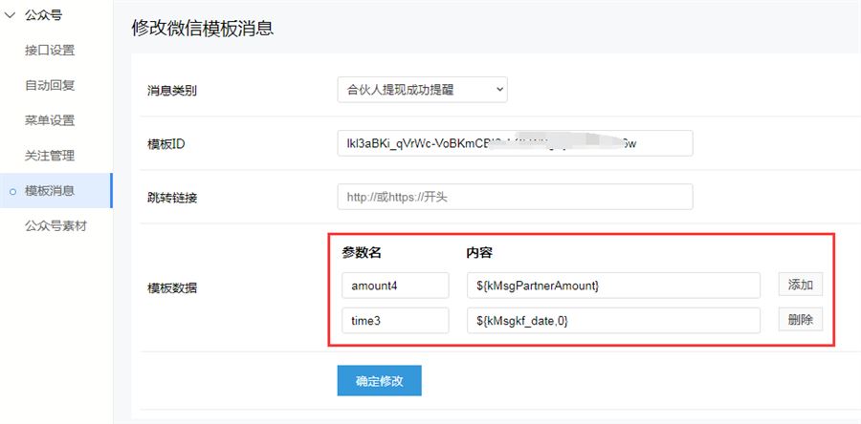Open 接口设置 in the sidebar
This screenshot has width=861, height=424.
(x=50, y=50)
